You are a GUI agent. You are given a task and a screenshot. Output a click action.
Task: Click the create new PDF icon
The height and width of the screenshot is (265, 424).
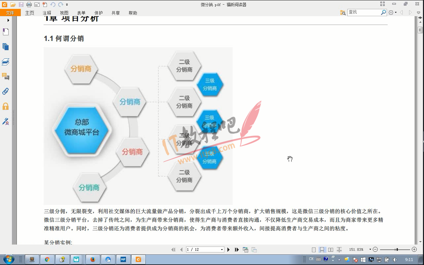point(45,5)
